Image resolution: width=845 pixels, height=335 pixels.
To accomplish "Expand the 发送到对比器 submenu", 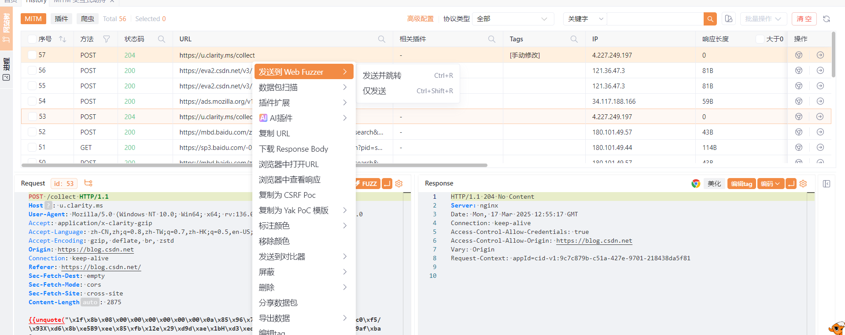I will pyautogui.click(x=303, y=256).
